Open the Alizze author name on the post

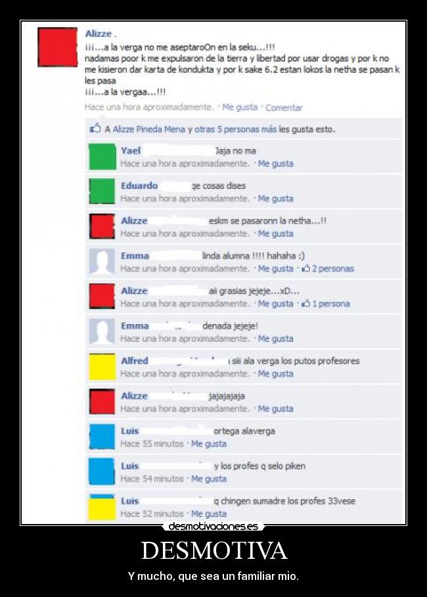coord(99,34)
